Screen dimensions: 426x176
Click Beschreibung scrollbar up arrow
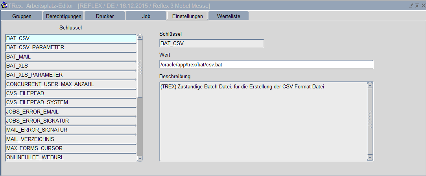(369, 85)
